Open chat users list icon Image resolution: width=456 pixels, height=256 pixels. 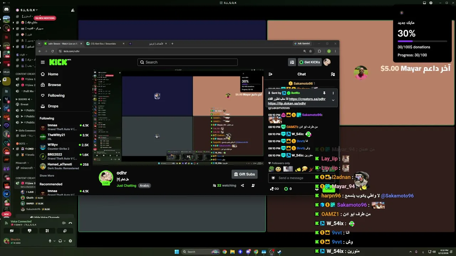pyautogui.click(x=333, y=74)
